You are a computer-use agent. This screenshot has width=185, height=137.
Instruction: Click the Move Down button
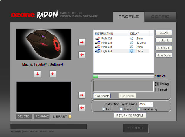point(164,55)
